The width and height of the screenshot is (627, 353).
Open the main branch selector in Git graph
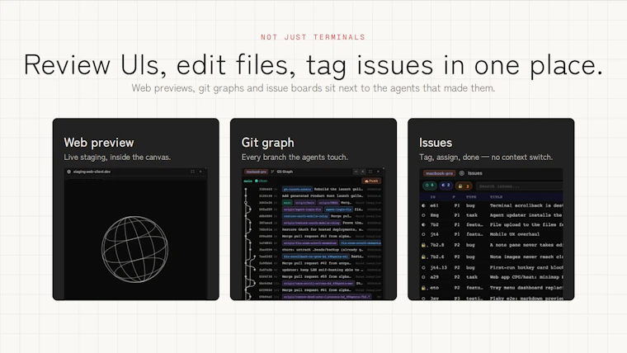(248, 181)
